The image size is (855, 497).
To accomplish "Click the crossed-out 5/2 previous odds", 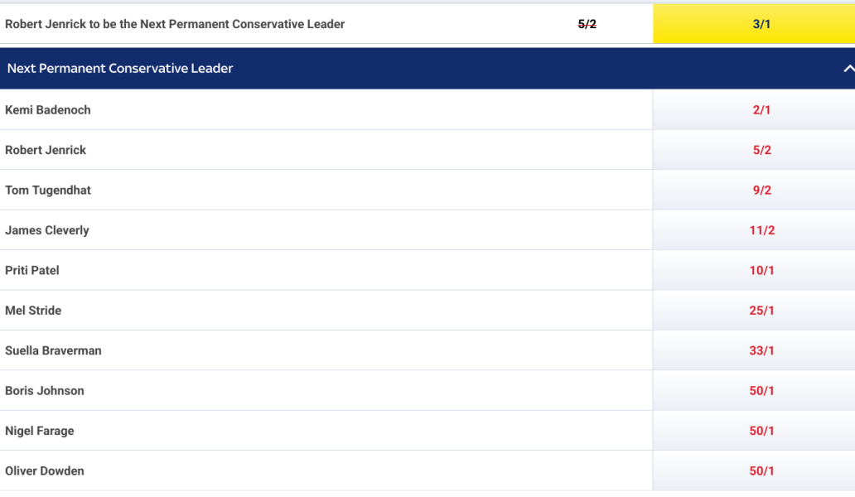I will tap(587, 24).
